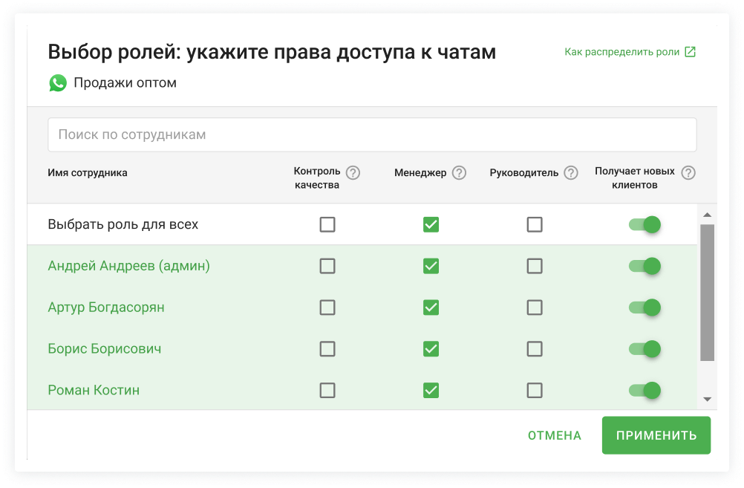Disable new clients toggle for all employees
744x488 pixels.
[x=645, y=224]
